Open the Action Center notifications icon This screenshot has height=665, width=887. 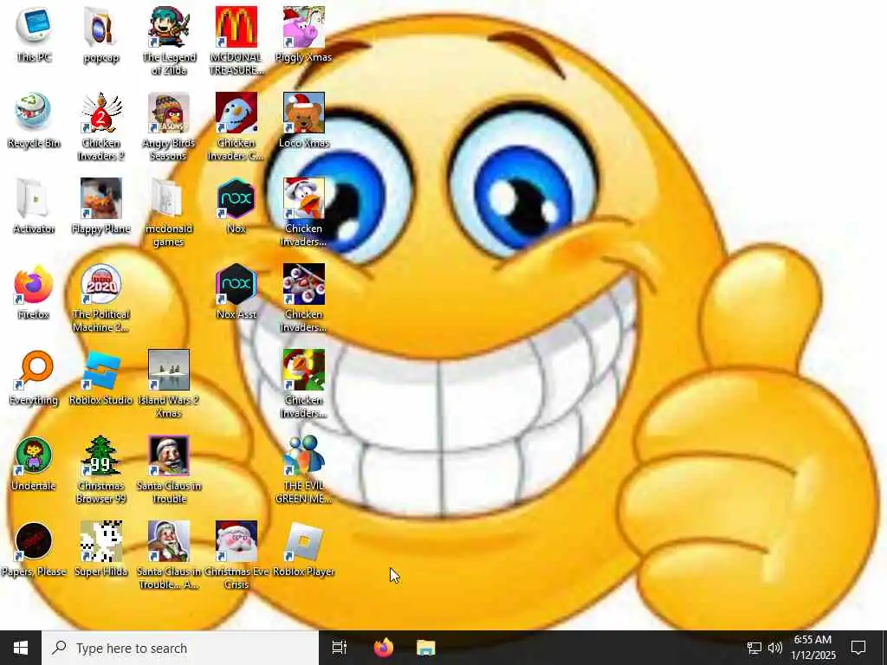(858, 648)
